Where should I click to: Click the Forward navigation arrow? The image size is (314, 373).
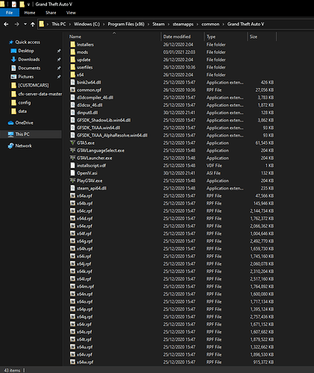tap(17, 24)
